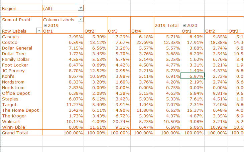Screen dimensions: 244x152
Task: Select Staples 2020 Qtr1 value 7.61%
Action: [x=193, y=99]
